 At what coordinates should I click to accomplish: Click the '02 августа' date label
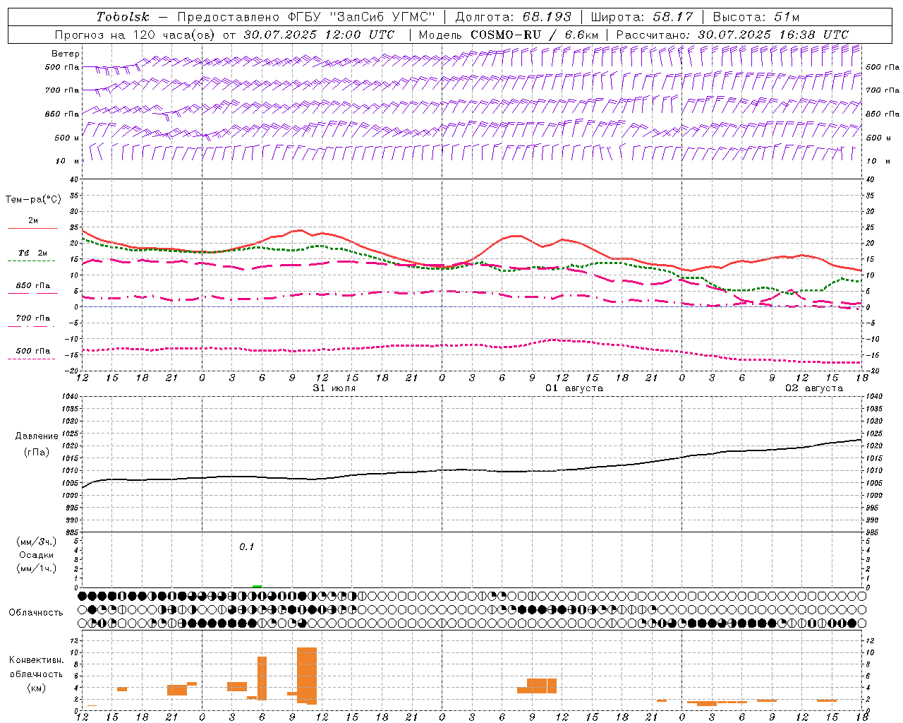tap(814, 388)
